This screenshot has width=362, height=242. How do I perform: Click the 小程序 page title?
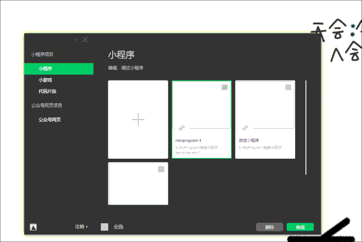(x=121, y=55)
